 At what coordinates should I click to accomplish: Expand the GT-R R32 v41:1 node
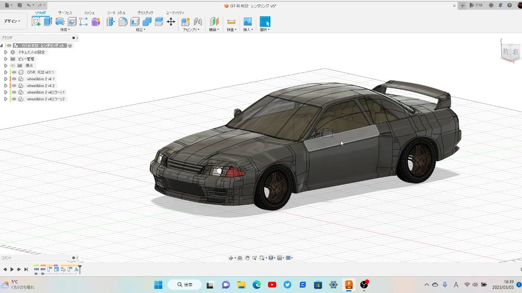5,72
